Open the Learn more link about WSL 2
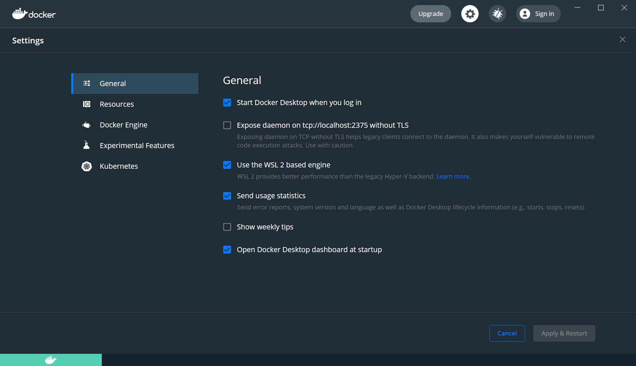Screen dimensions: 636x366 [453, 176]
